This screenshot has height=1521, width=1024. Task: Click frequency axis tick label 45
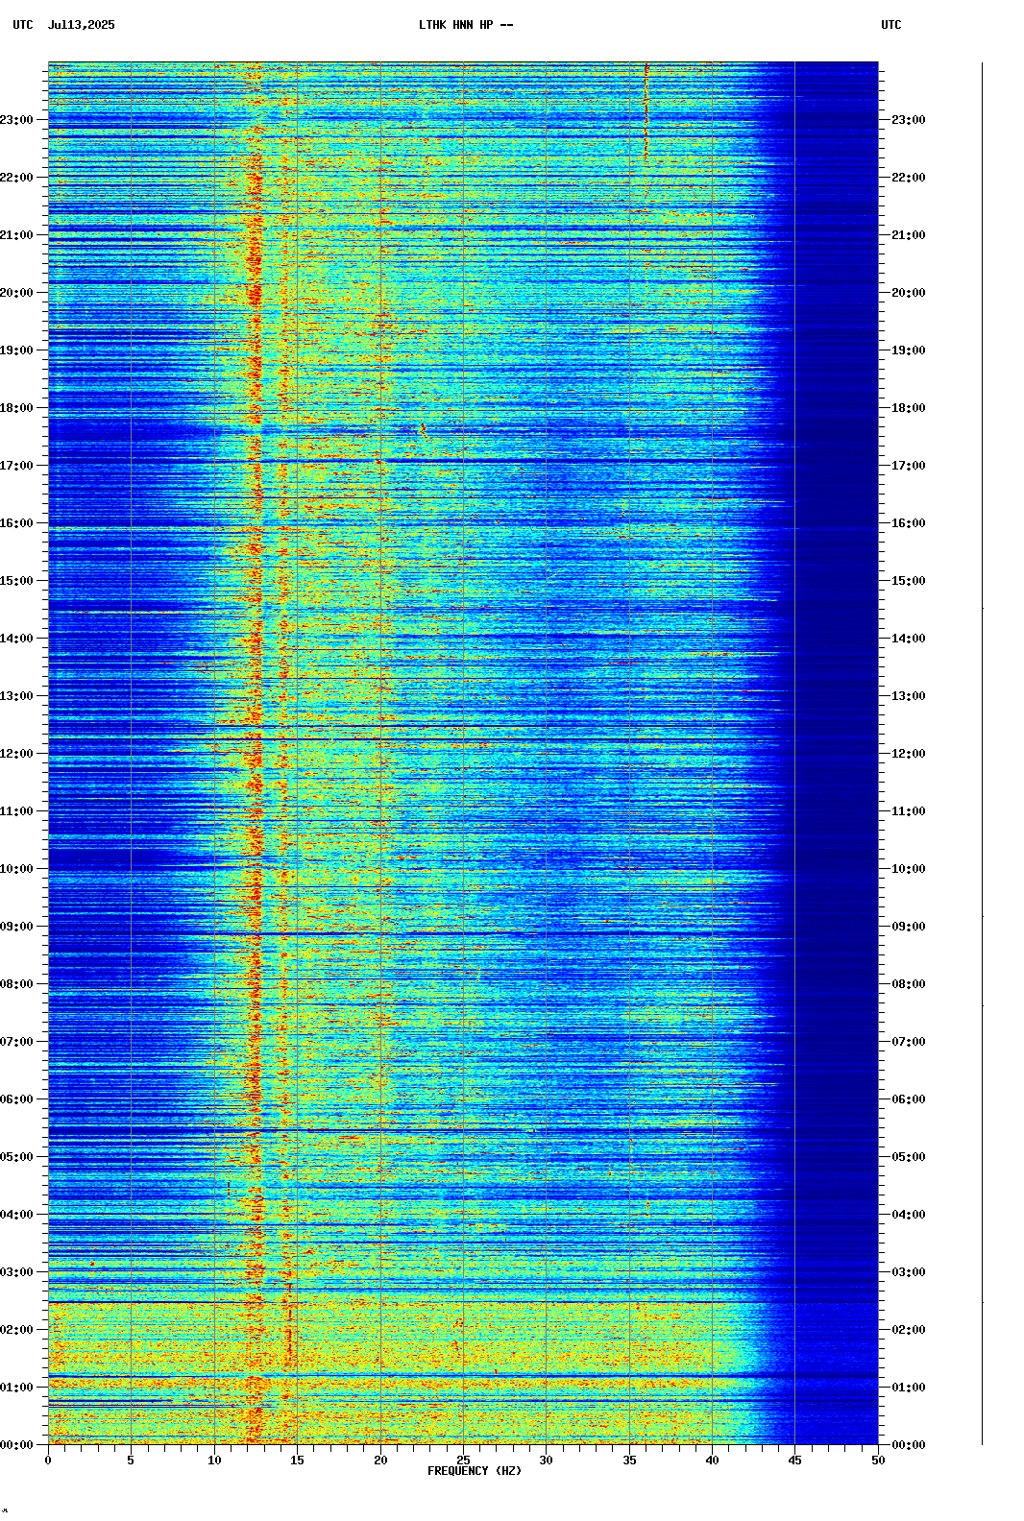(x=795, y=1461)
